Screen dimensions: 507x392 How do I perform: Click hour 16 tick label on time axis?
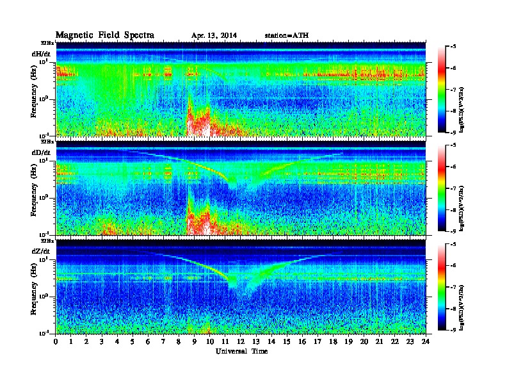coord(302,342)
